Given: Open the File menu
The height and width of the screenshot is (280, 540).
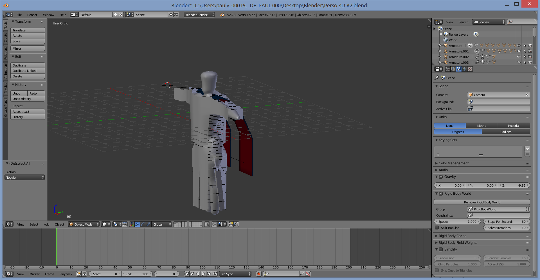Looking at the screenshot, I should (19, 15).
